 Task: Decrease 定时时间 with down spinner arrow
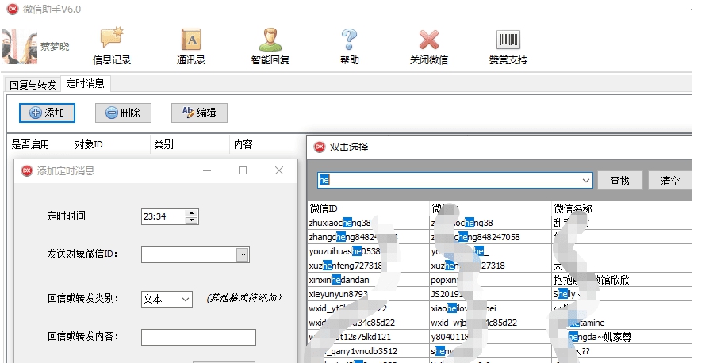coord(192,220)
